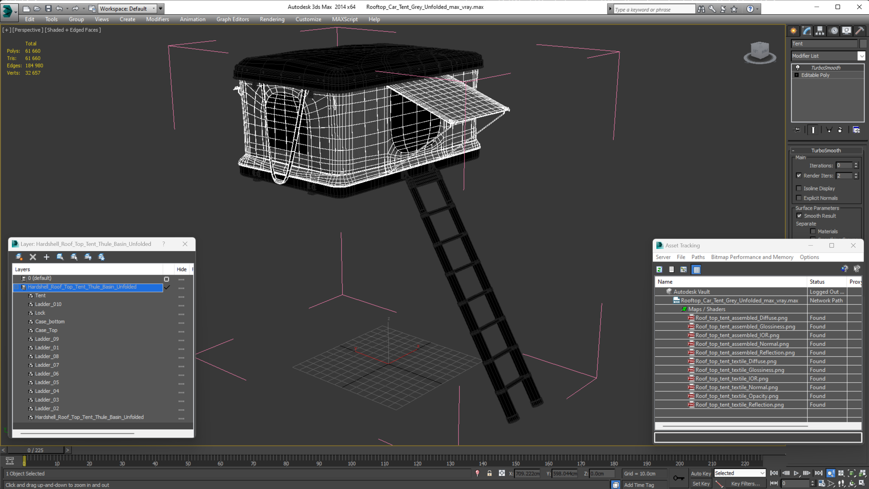Image resolution: width=869 pixels, height=489 pixels.
Task: Click the Key Filters button
Action: pos(746,484)
